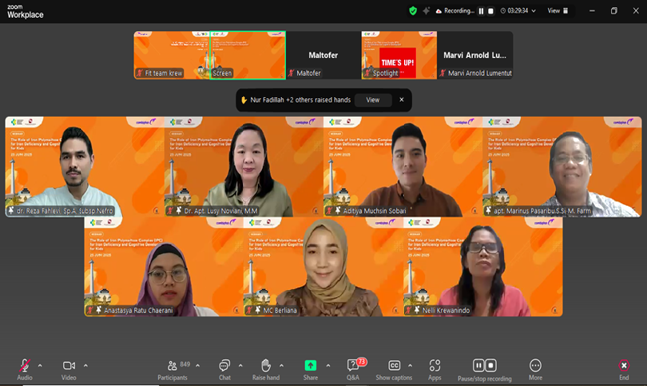This screenshot has height=386, width=647.
Task: Select dr. Reza Fahlevi video tile
Action: (84, 167)
